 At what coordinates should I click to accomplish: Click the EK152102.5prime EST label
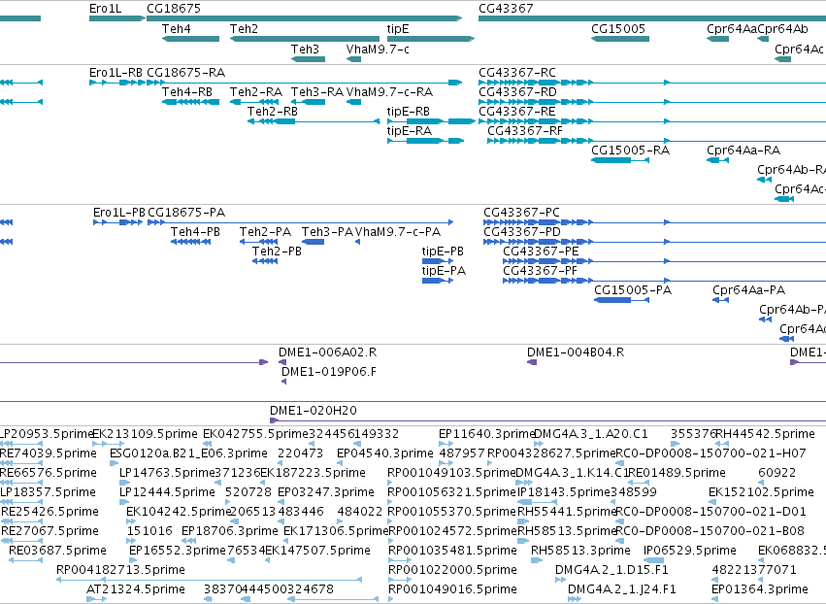point(761,492)
